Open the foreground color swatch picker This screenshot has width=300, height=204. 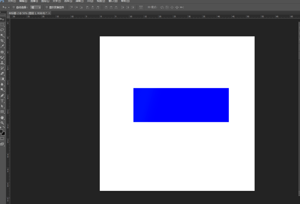coord(1,131)
